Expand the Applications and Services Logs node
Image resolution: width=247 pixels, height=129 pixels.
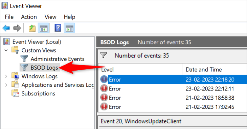6,85
